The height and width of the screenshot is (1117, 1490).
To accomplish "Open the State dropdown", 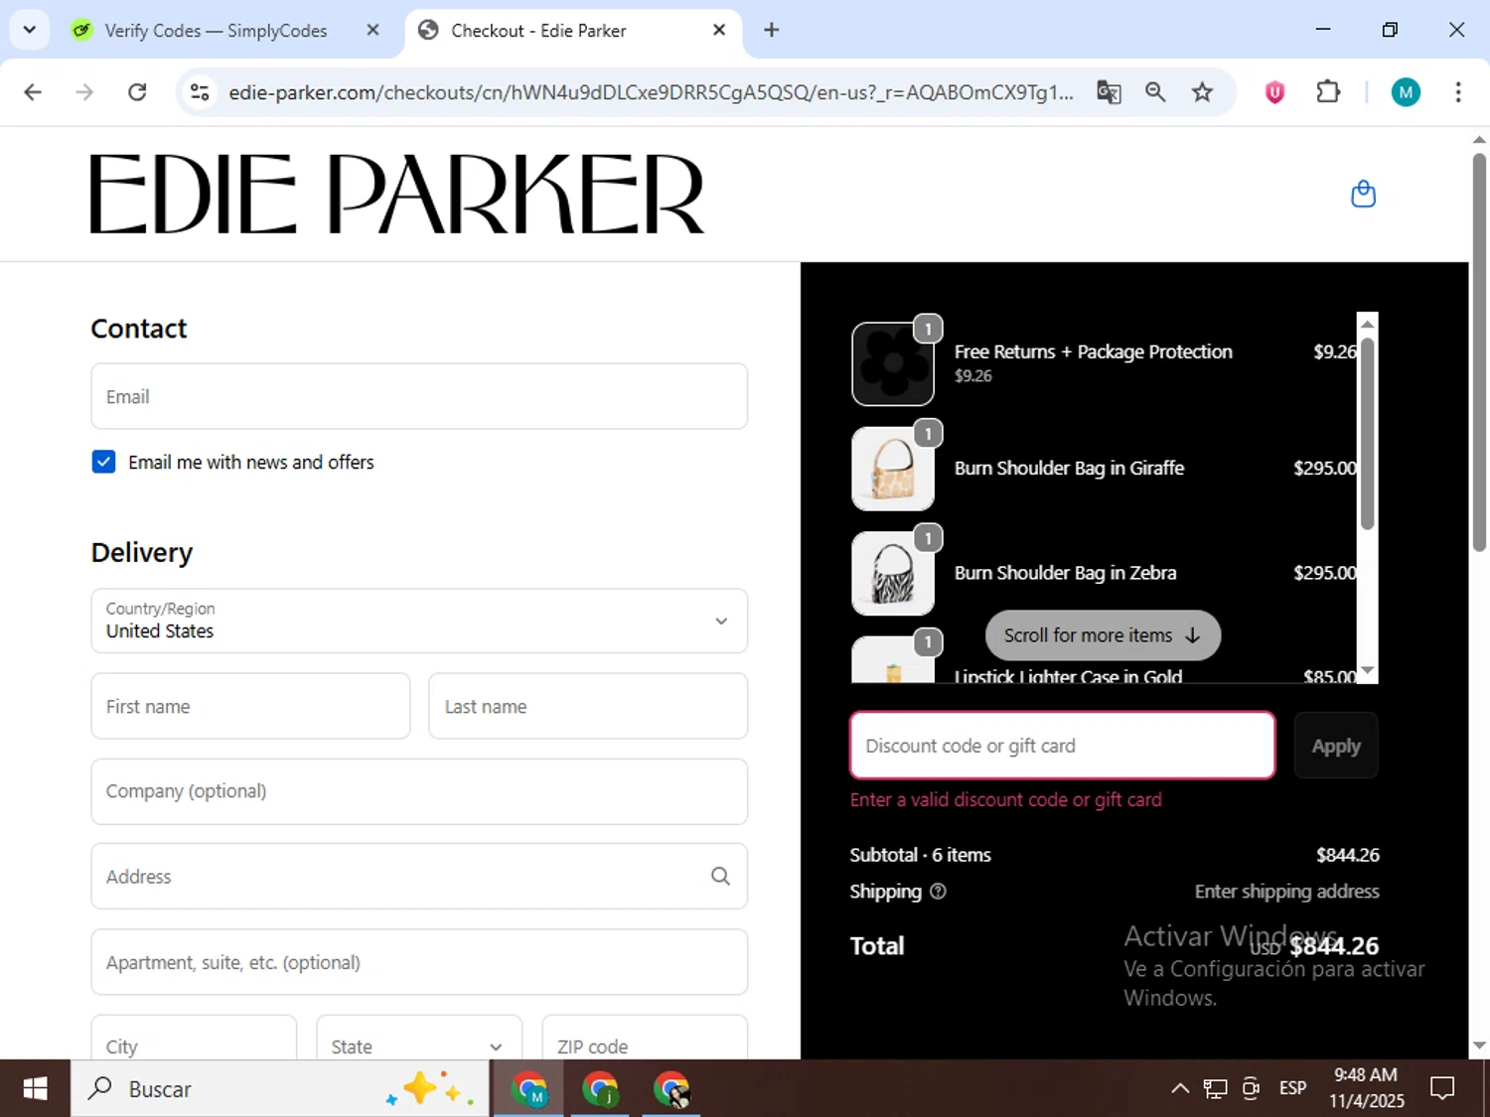I will pos(419,1038).
